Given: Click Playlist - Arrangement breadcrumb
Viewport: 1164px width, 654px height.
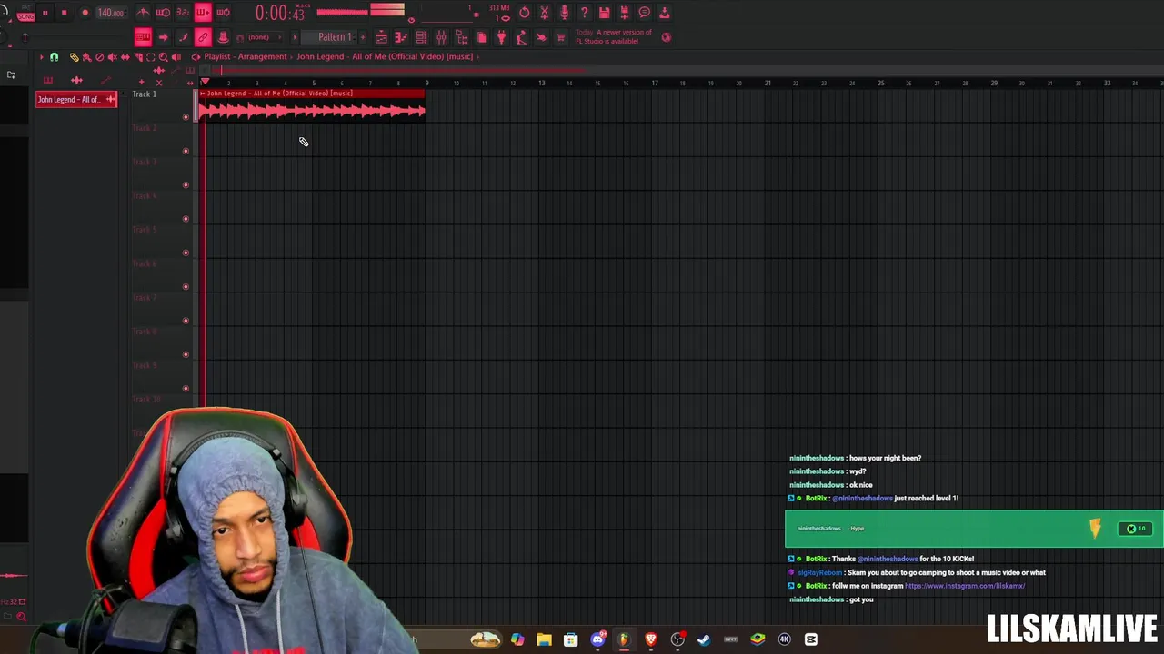Looking at the screenshot, I should [x=246, y=56].
